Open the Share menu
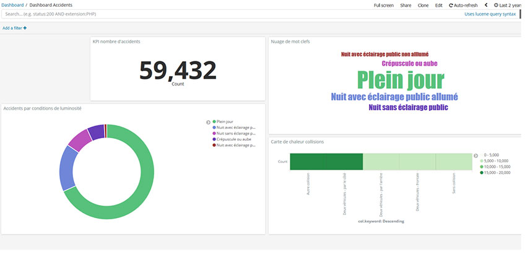 pyautogui.click(x=405, y=5)
